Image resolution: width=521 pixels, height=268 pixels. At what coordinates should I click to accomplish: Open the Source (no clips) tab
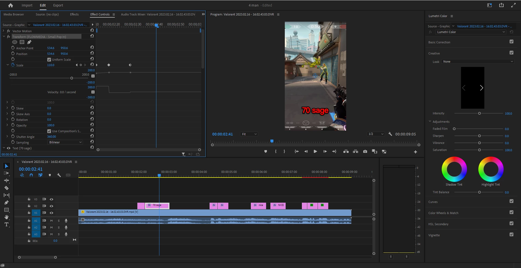(x=47, y=14)
